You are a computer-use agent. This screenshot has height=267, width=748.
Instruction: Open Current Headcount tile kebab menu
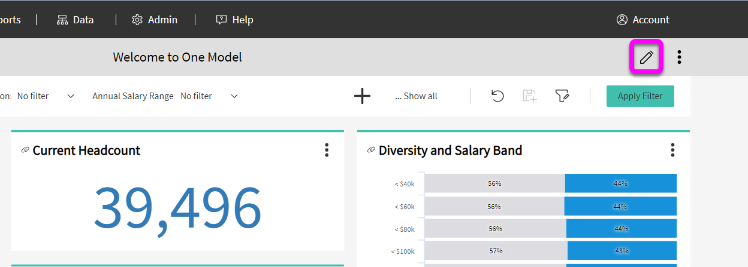327,150
